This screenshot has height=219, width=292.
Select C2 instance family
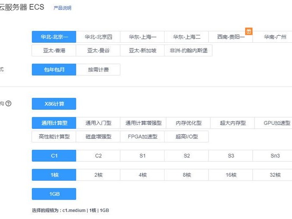[x=98, y=156]
